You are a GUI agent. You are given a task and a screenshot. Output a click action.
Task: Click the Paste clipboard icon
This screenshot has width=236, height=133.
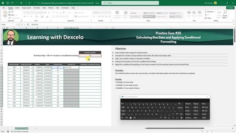click(x=5, y=13)
